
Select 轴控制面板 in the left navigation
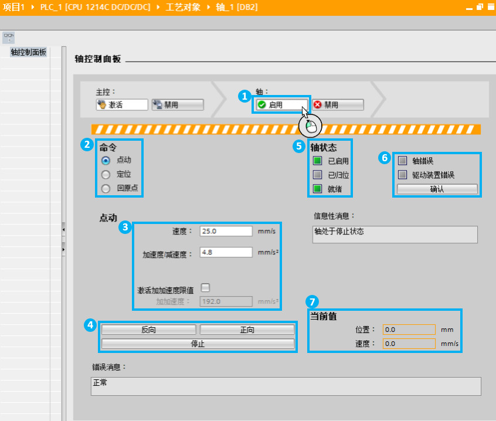[x=29, y=52]
